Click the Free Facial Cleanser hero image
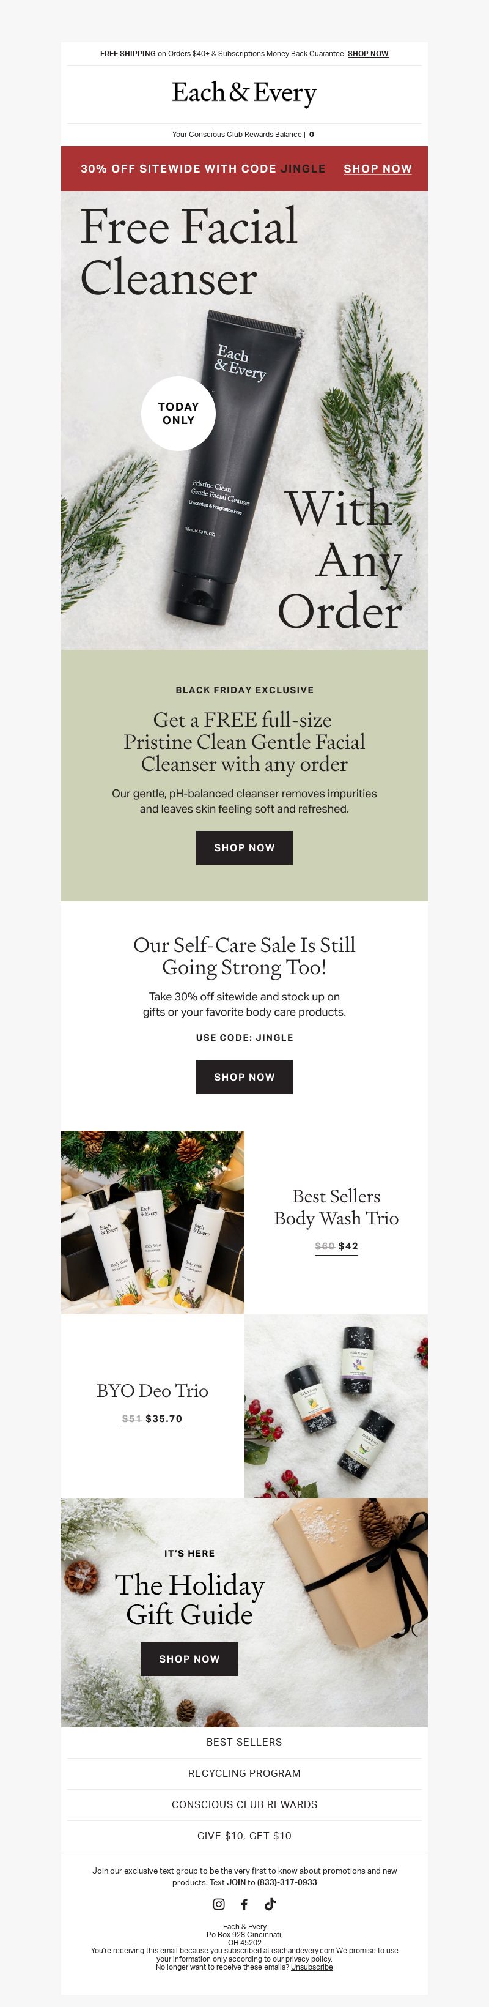489x2007 pixels. coord(244,421)
